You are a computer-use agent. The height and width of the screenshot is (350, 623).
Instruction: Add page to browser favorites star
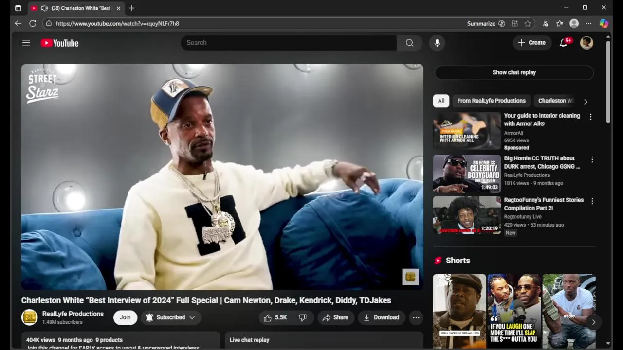coord(528,23)
